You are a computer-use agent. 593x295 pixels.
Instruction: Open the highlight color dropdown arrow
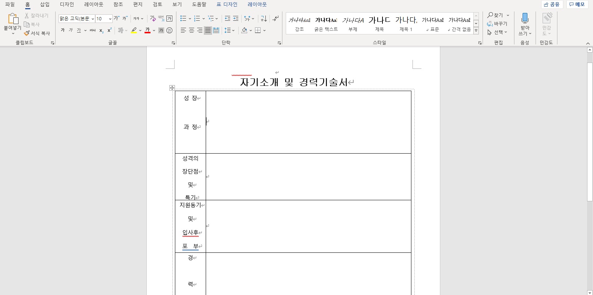(x=140, y=30)
